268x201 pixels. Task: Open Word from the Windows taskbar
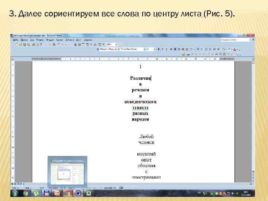78,193
